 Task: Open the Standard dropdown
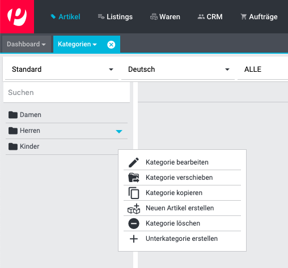[x=62, y=70]
